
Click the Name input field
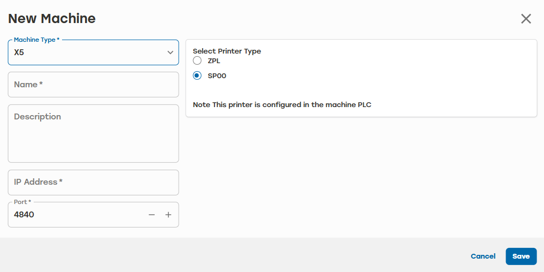point(93,85)
